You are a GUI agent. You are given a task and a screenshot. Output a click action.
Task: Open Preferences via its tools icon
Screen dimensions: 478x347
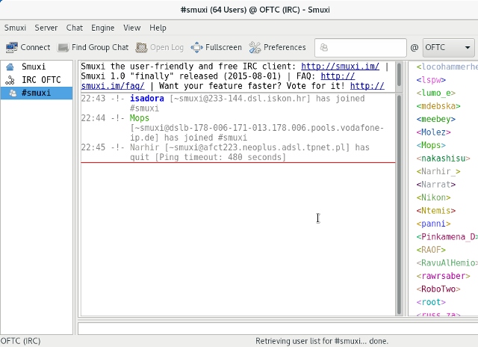tap(255, 48)
